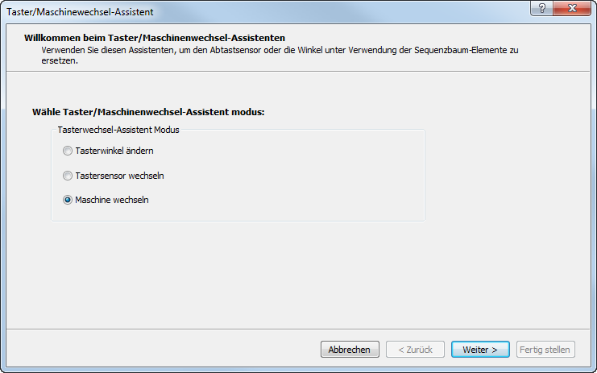
Task: Select the Tasterwinkel ändern radio button
Action: pyautogui.click(x=68, y=151)
